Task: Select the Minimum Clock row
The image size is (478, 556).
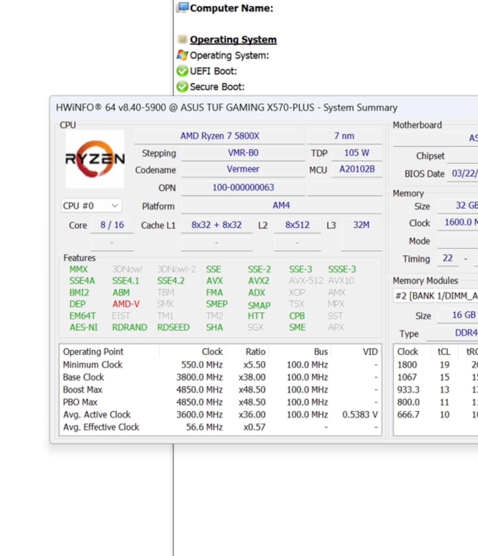Action: pos(221,365)
